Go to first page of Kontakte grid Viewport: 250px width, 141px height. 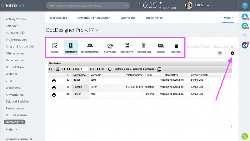click(x=64, y=69)
